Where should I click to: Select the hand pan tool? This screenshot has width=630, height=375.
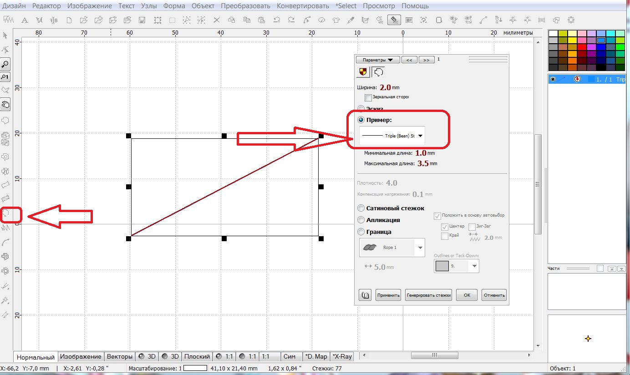[5, 104]
